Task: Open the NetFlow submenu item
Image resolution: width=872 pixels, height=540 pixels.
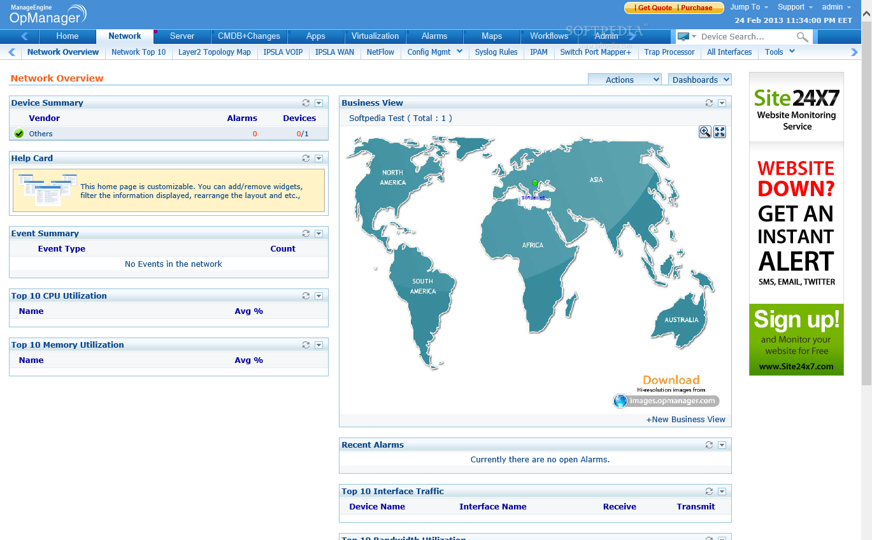Action: click(x=380, y=52)
